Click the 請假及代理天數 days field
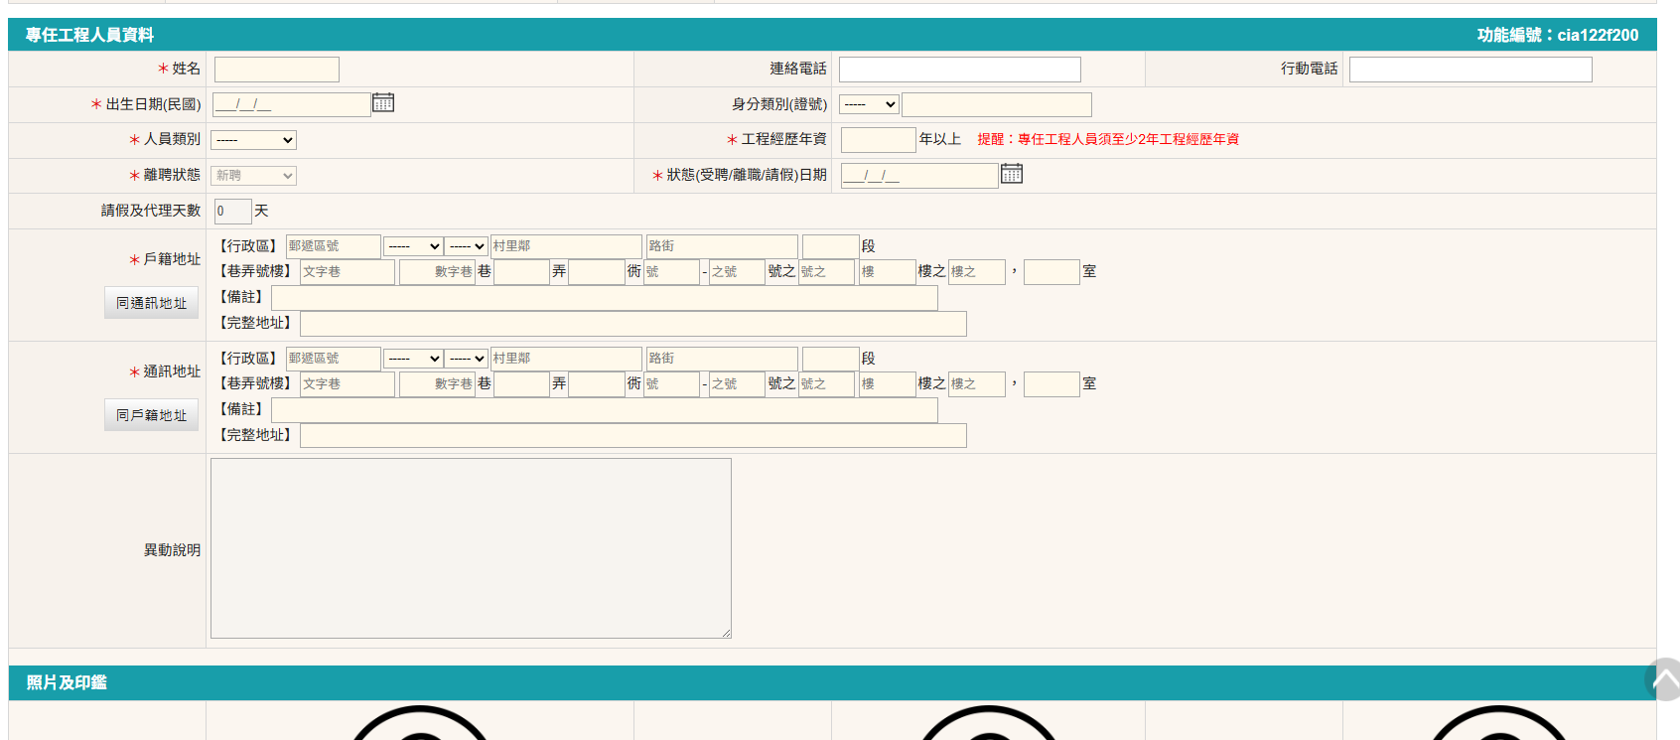Image resolution: width=1680 pixels, height=740 pixels. click(x=232, y=212)
